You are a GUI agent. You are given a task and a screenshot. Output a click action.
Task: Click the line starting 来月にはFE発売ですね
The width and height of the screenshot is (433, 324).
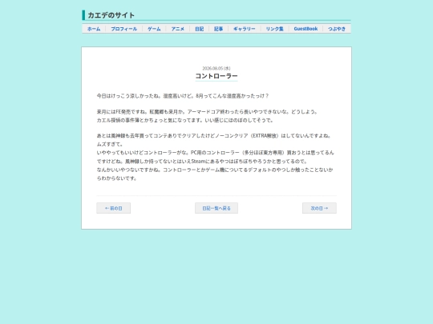(x=208, y=112)
